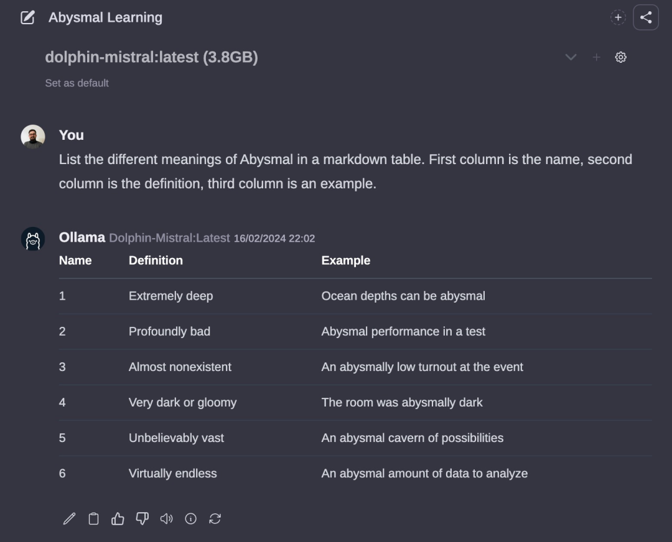This screenshot has width=672, height=542.
Task: Click the Set as default link
Action: pyautogui.click(x=77, y=83)
